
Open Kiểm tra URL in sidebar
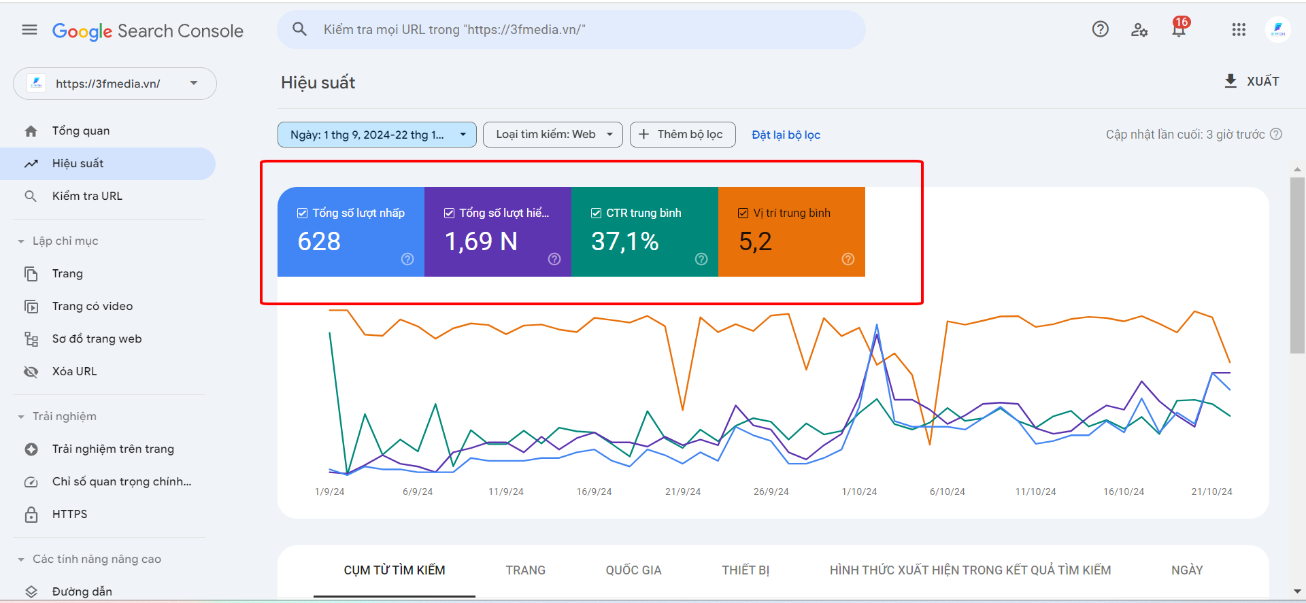[107, 196]
